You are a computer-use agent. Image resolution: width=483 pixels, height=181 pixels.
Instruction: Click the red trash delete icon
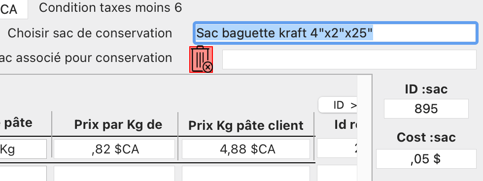(x=201, y=60)
